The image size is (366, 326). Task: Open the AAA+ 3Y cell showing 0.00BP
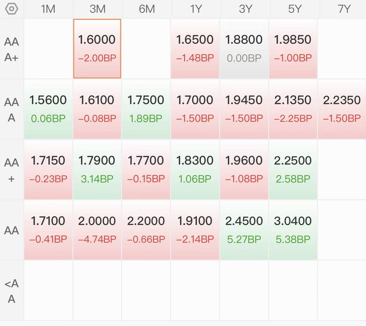pos(244,49)
